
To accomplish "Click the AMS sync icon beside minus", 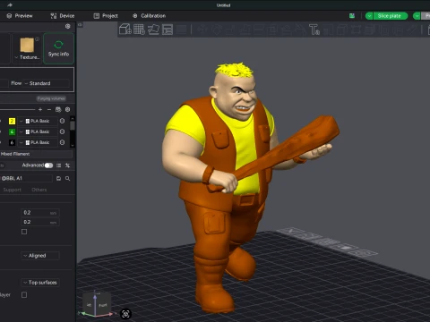I will pos(58,109).
